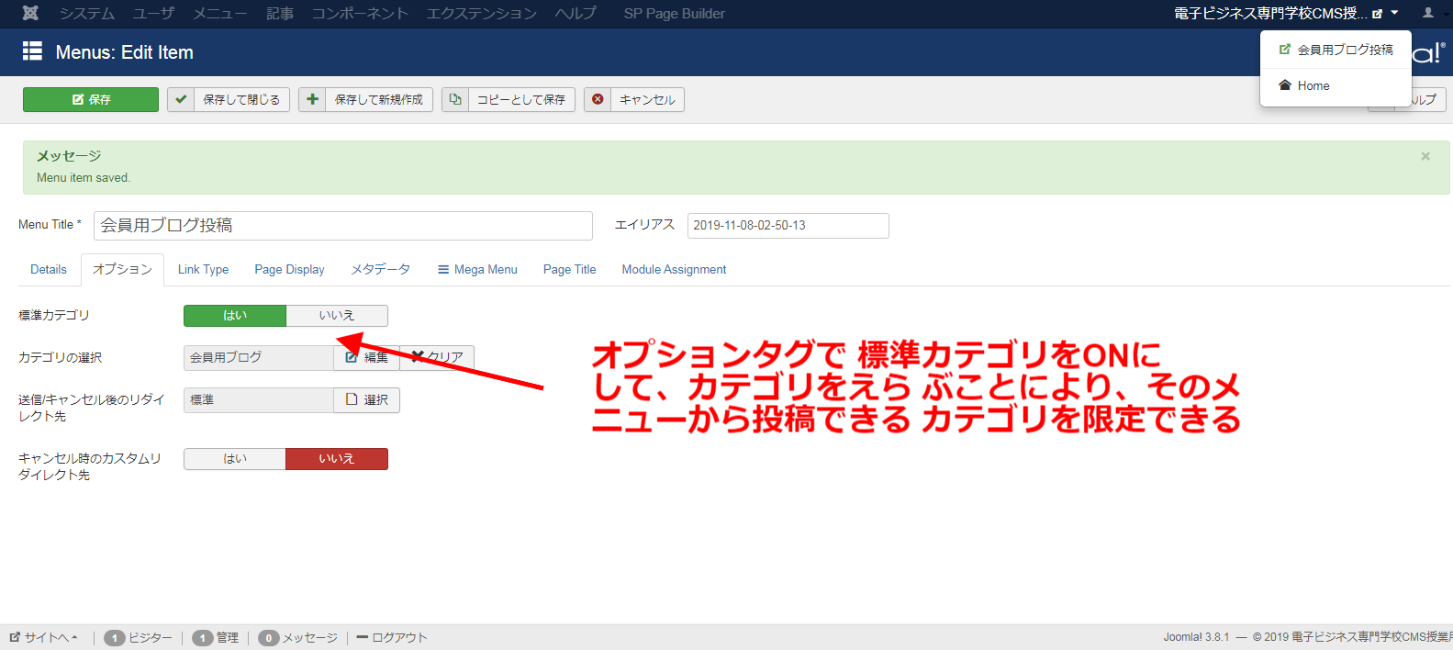1453x650 pixels.
Task: Click the red cancel circle icon
Action: 598,99
